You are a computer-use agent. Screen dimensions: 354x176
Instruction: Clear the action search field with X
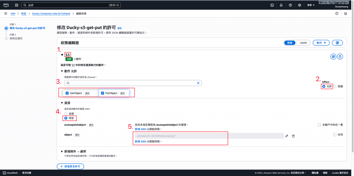click(x=198, y=83)
